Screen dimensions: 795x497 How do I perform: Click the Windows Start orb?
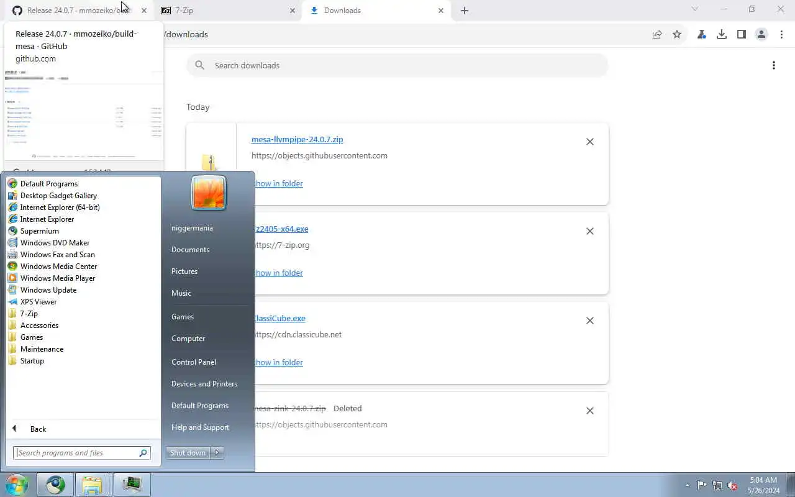17,485
